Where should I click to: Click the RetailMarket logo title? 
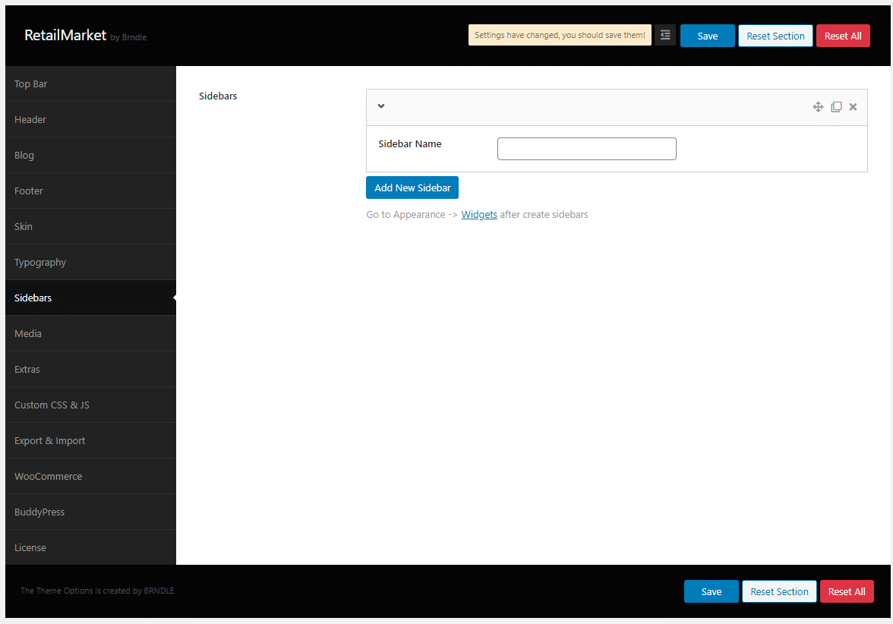pyautogui.click(x=65, y=35)
